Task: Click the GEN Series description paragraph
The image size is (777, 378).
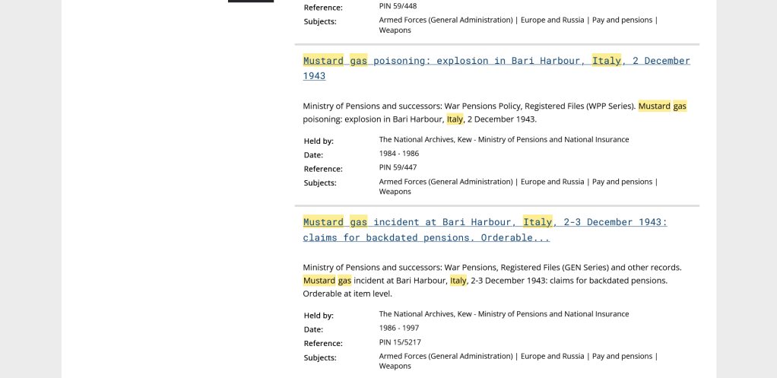Action: [x=492, y=280]
